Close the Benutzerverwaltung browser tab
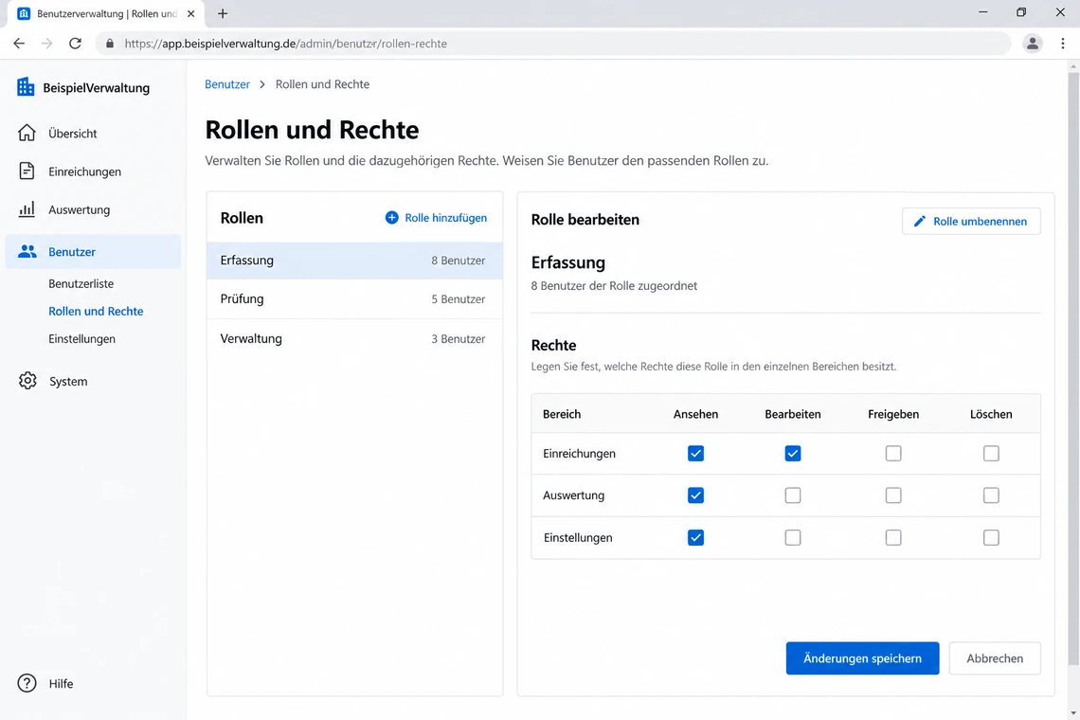This screenshot has height=720, width=1080. (x=190, y=13)
